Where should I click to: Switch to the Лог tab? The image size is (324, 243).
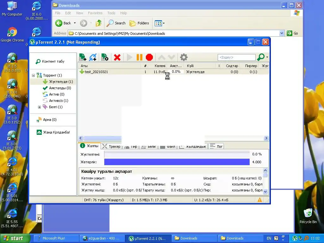tap(216, 146)
